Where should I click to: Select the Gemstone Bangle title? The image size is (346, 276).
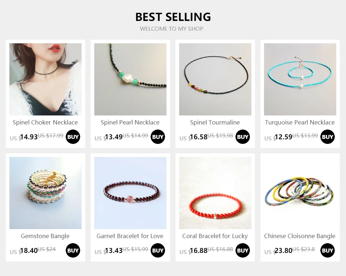click(45, 236)
